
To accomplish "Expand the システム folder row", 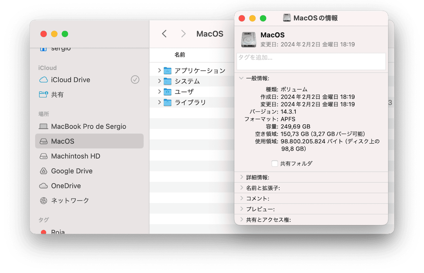I will (x=159, y=81).
